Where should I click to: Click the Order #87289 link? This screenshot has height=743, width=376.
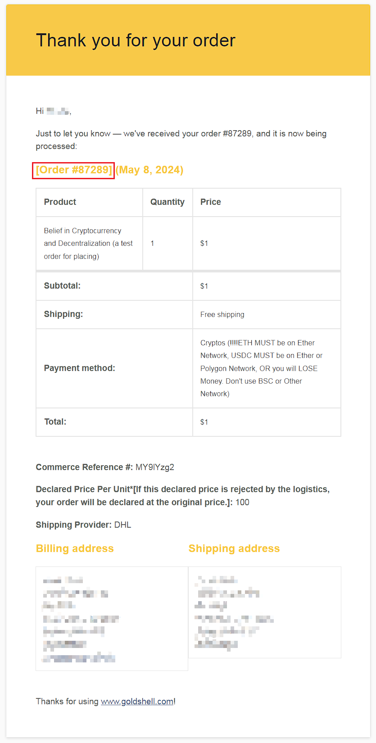tap(73, 170)
